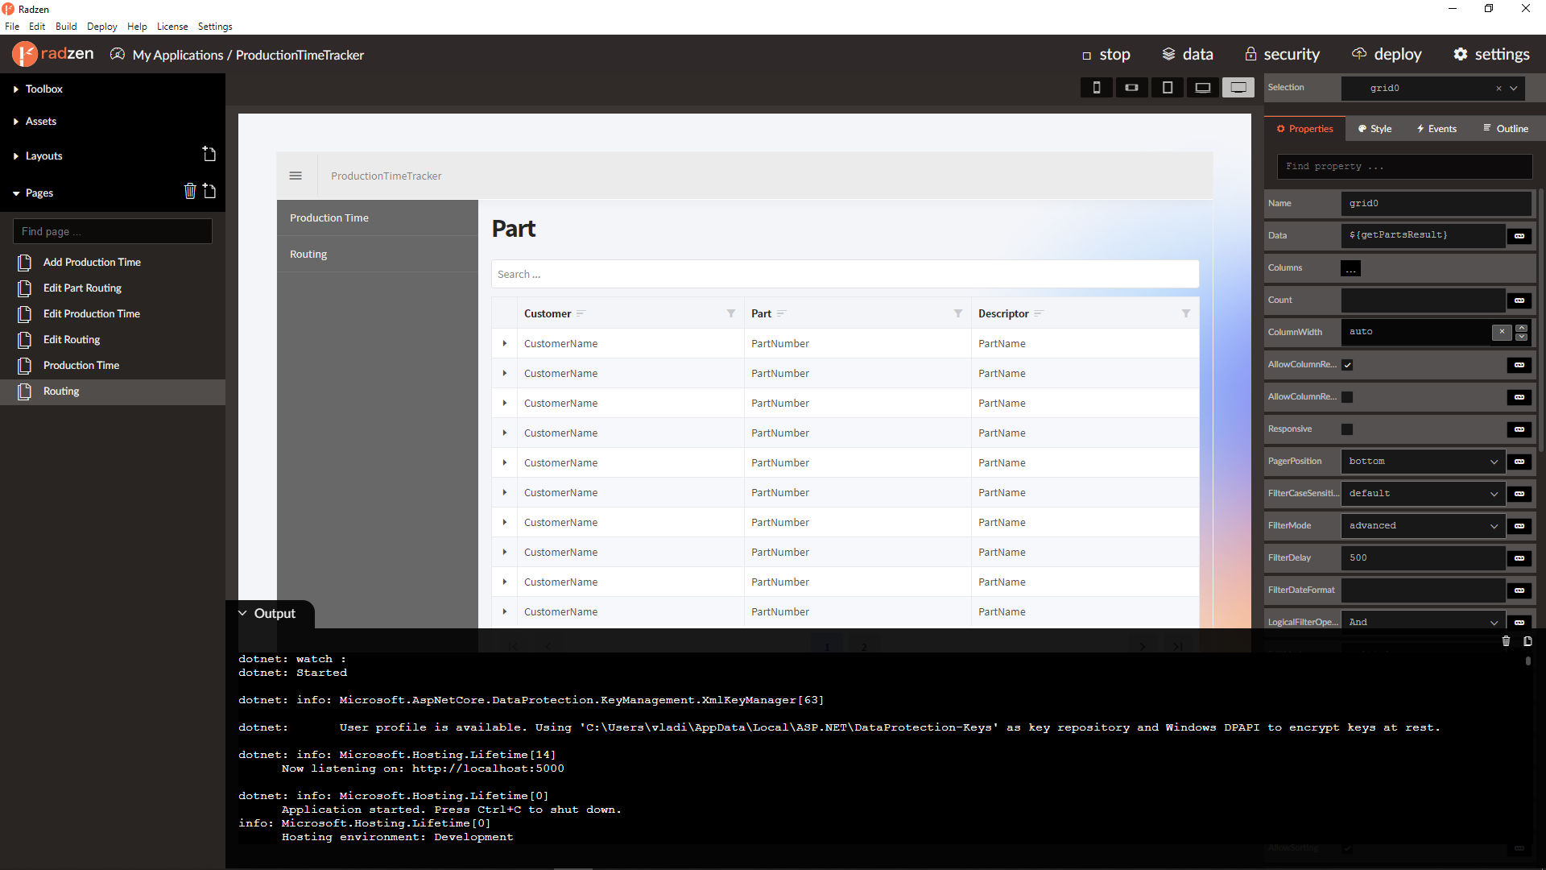
Task: Select the phone portrait preview icon
Action: coord(1096,88)
